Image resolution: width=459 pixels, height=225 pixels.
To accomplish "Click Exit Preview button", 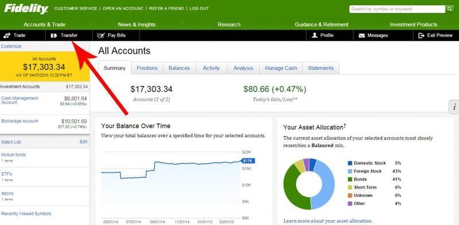I will click(x=436, y=35).
